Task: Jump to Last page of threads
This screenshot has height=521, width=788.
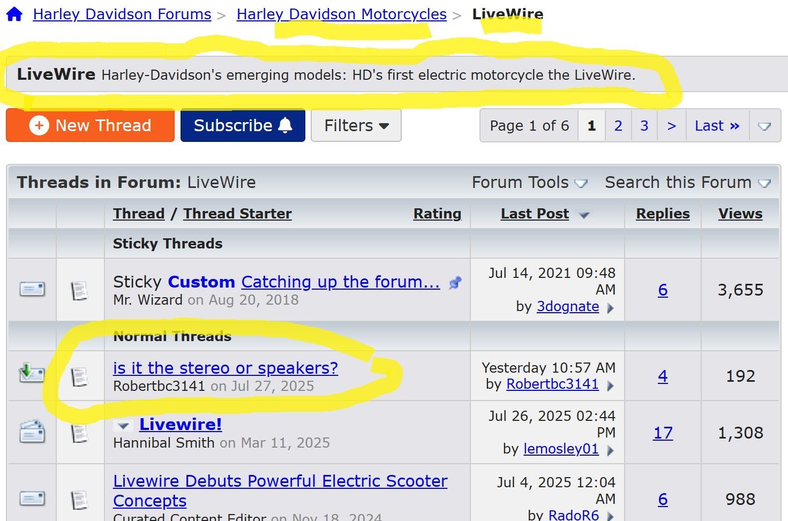Action: 717,126
